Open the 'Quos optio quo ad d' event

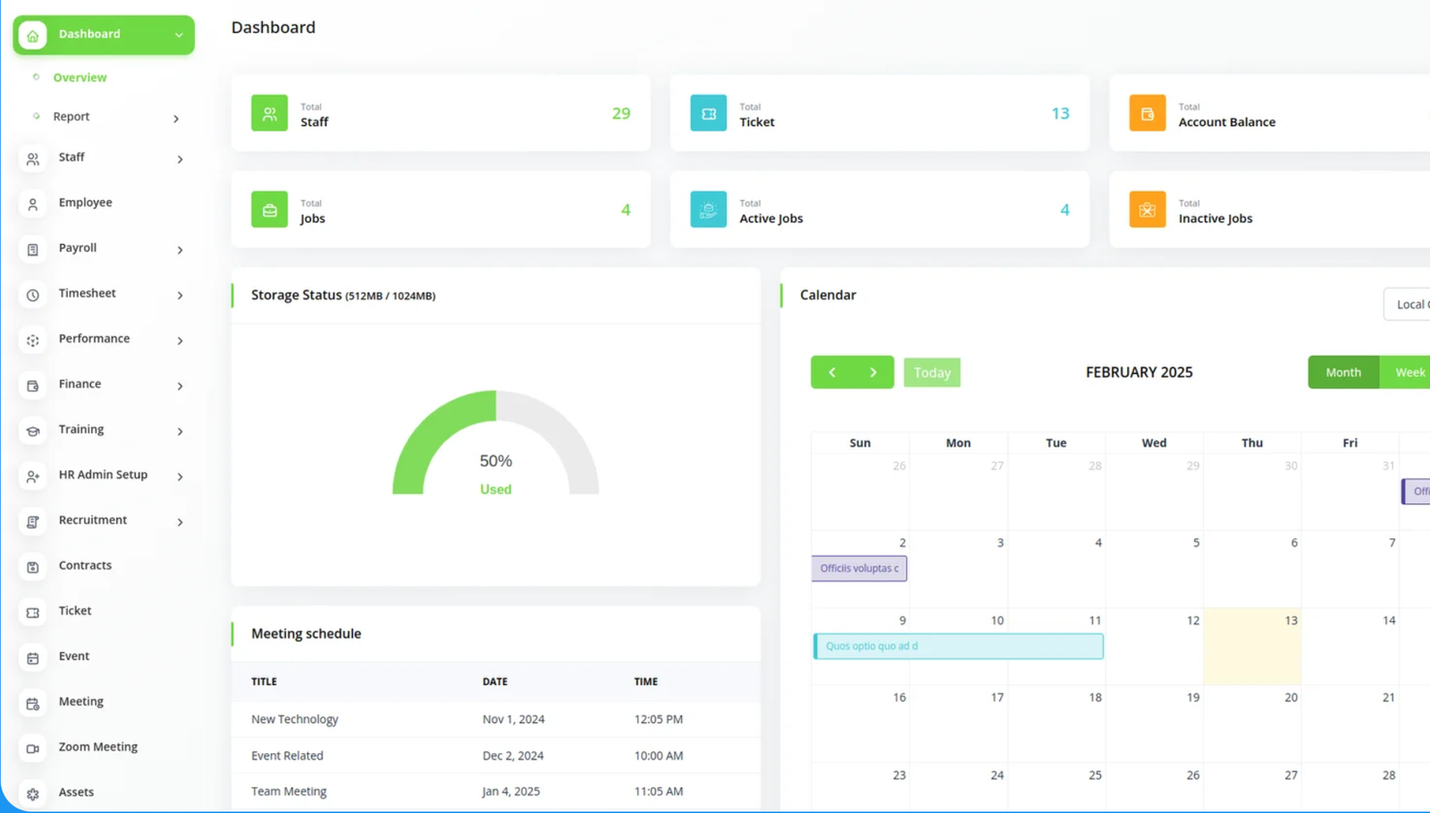[958, 646]
